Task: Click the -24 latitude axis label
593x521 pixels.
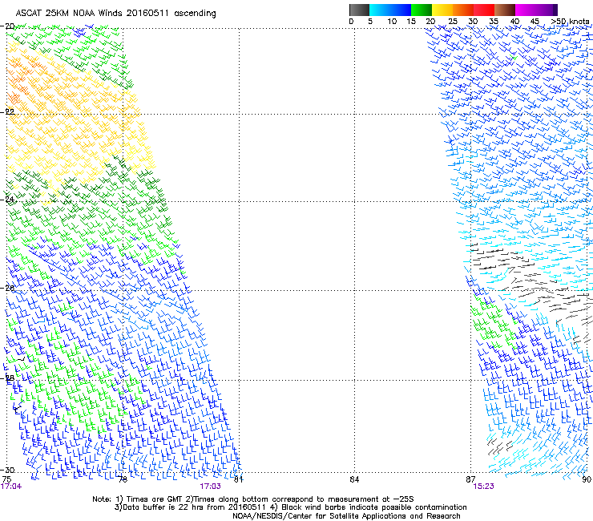Action: coord(7,199)
